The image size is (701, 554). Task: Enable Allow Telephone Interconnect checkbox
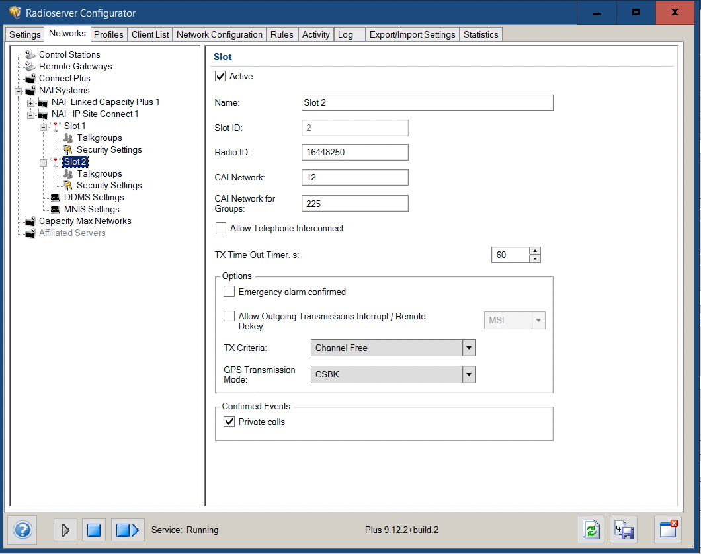coord(220,228)
